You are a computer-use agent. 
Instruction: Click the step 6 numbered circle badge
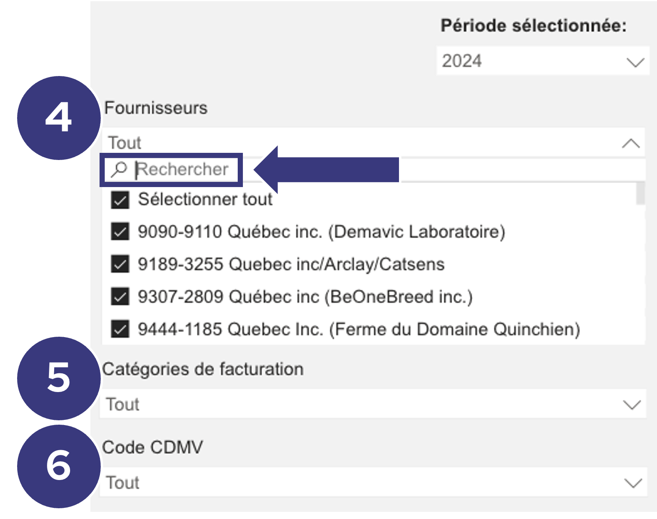point(59,466)
